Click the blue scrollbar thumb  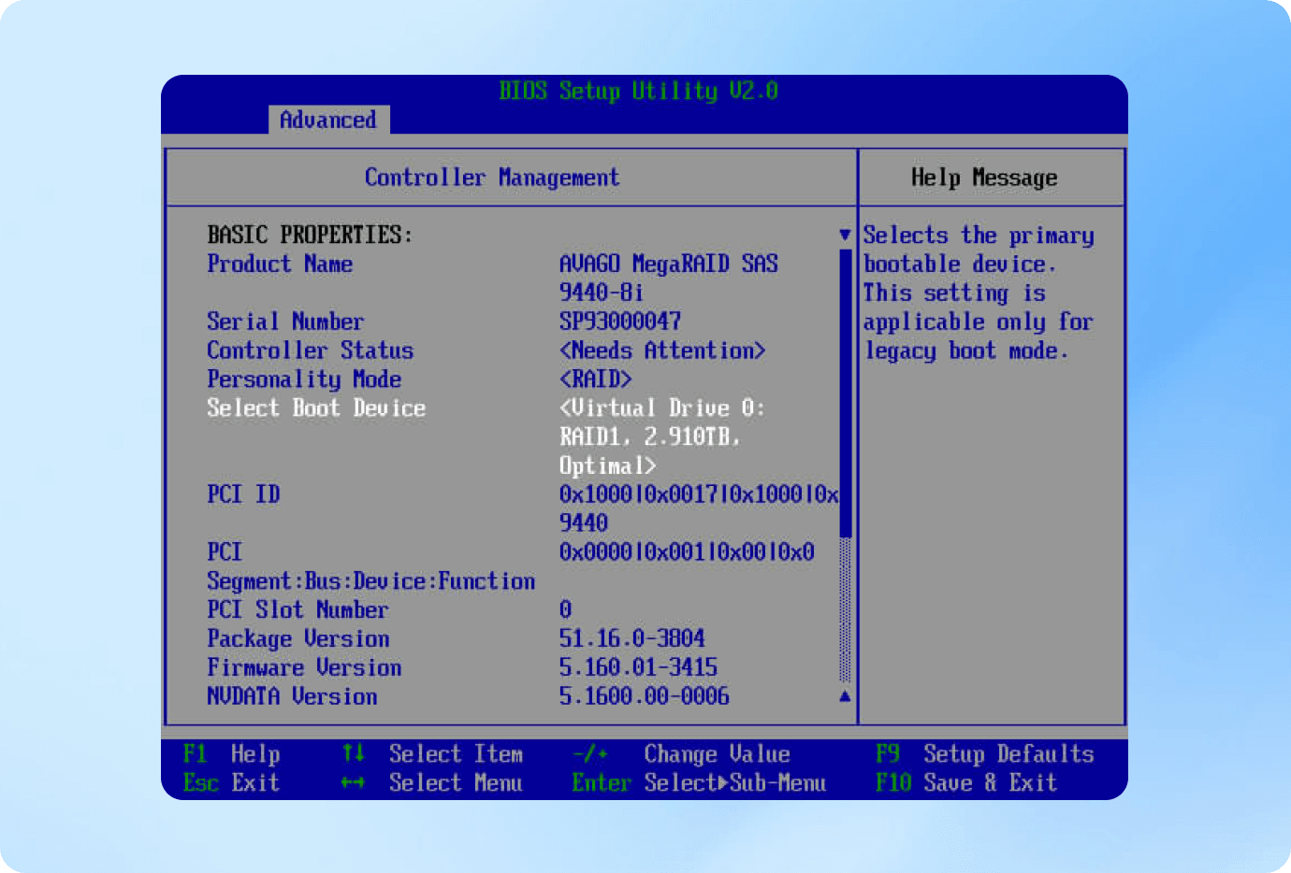click(x=846, y=394)
